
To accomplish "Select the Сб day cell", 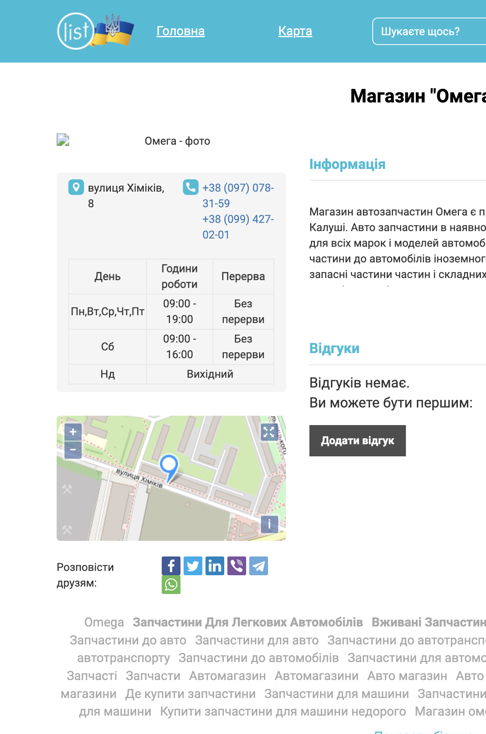I will tap(107, 346).
